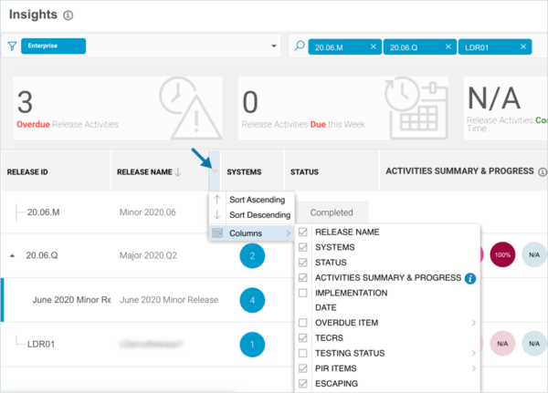This screenshot has width=548, height=393.
Task: Uncheck the RELEASE NAME column checkbox
Action: [303, 233]
